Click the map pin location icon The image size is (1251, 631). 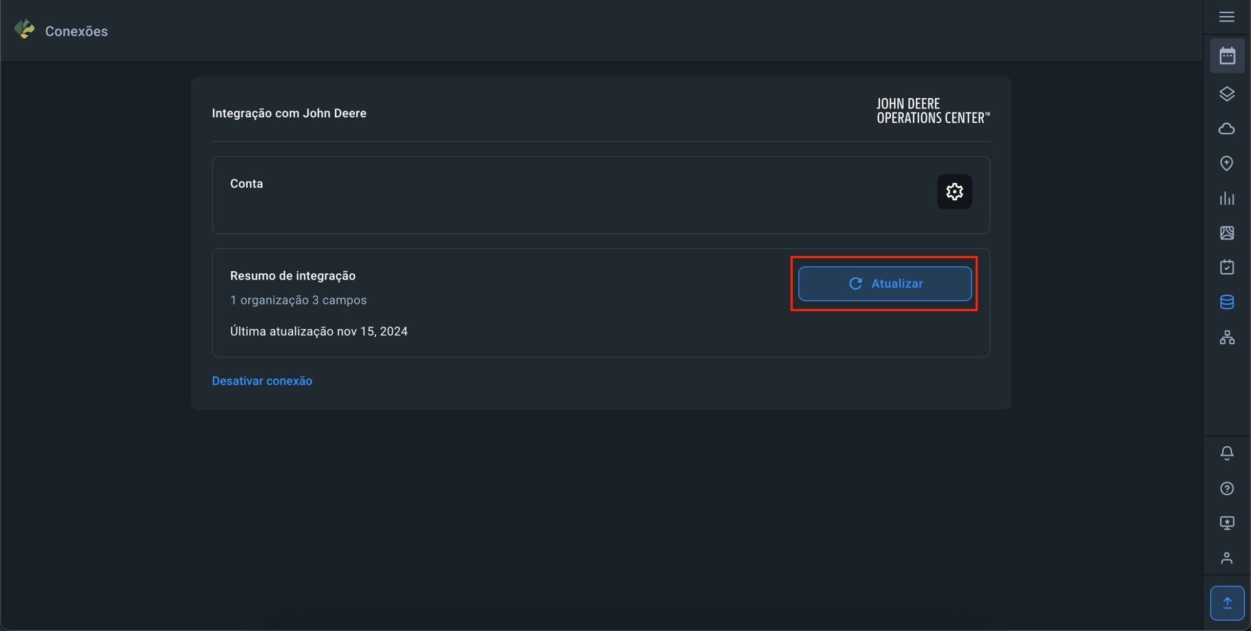click(1227, 163)
